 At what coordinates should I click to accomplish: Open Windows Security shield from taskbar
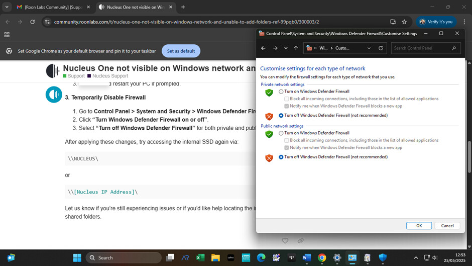coord(383,258)
